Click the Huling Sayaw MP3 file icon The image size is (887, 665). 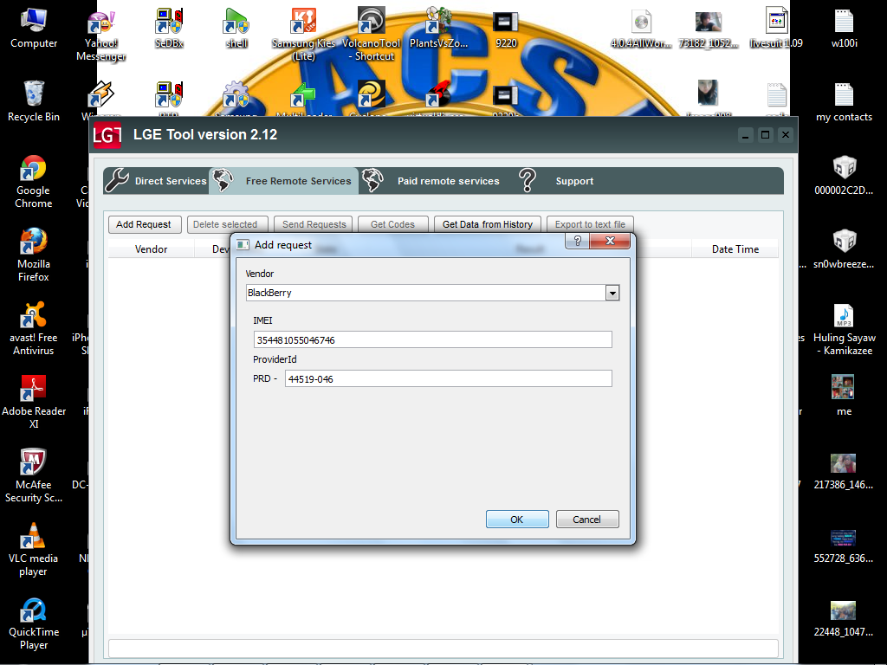pyautogui.click(x=844, y=317)
